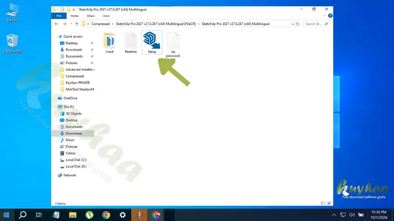Image resolution: width=394 pixels, height=221 pixels.
Task: Open the volume control in tray
Action: click(x=352, y=215)
